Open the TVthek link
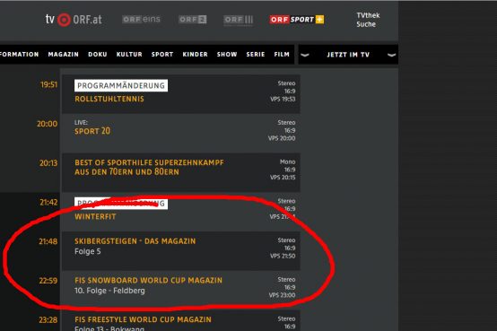497x331 pixels. tap(368, 15)
